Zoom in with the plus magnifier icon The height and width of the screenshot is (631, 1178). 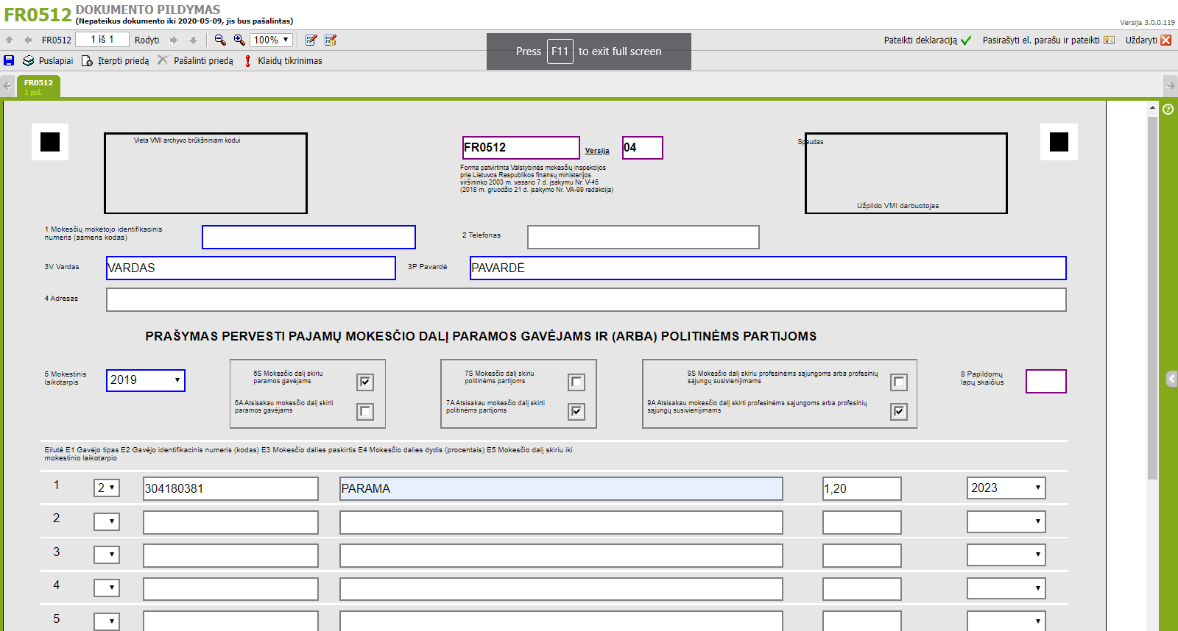(239, 40)
